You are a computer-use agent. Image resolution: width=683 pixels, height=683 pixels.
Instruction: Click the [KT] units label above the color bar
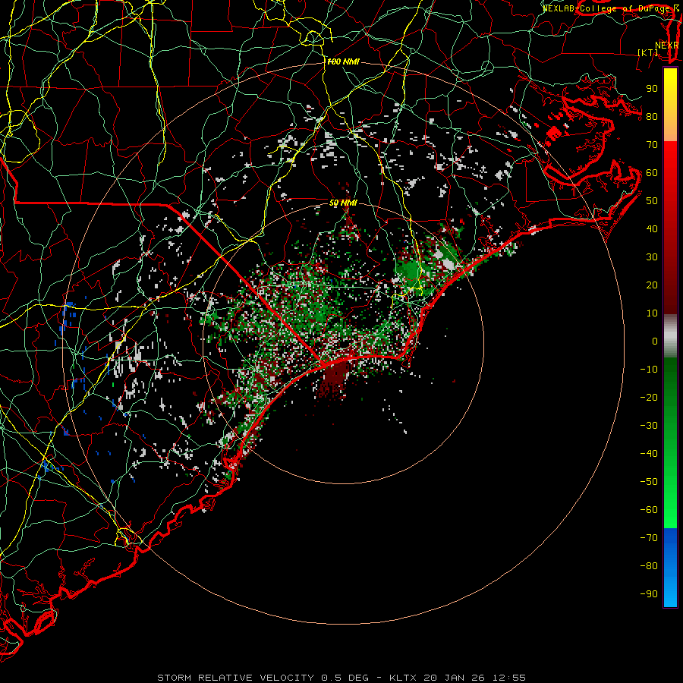(648, 52)
